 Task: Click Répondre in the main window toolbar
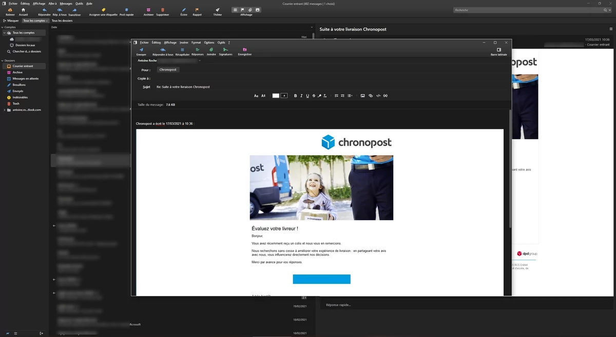pyautogui.click(x=44, y=12)
